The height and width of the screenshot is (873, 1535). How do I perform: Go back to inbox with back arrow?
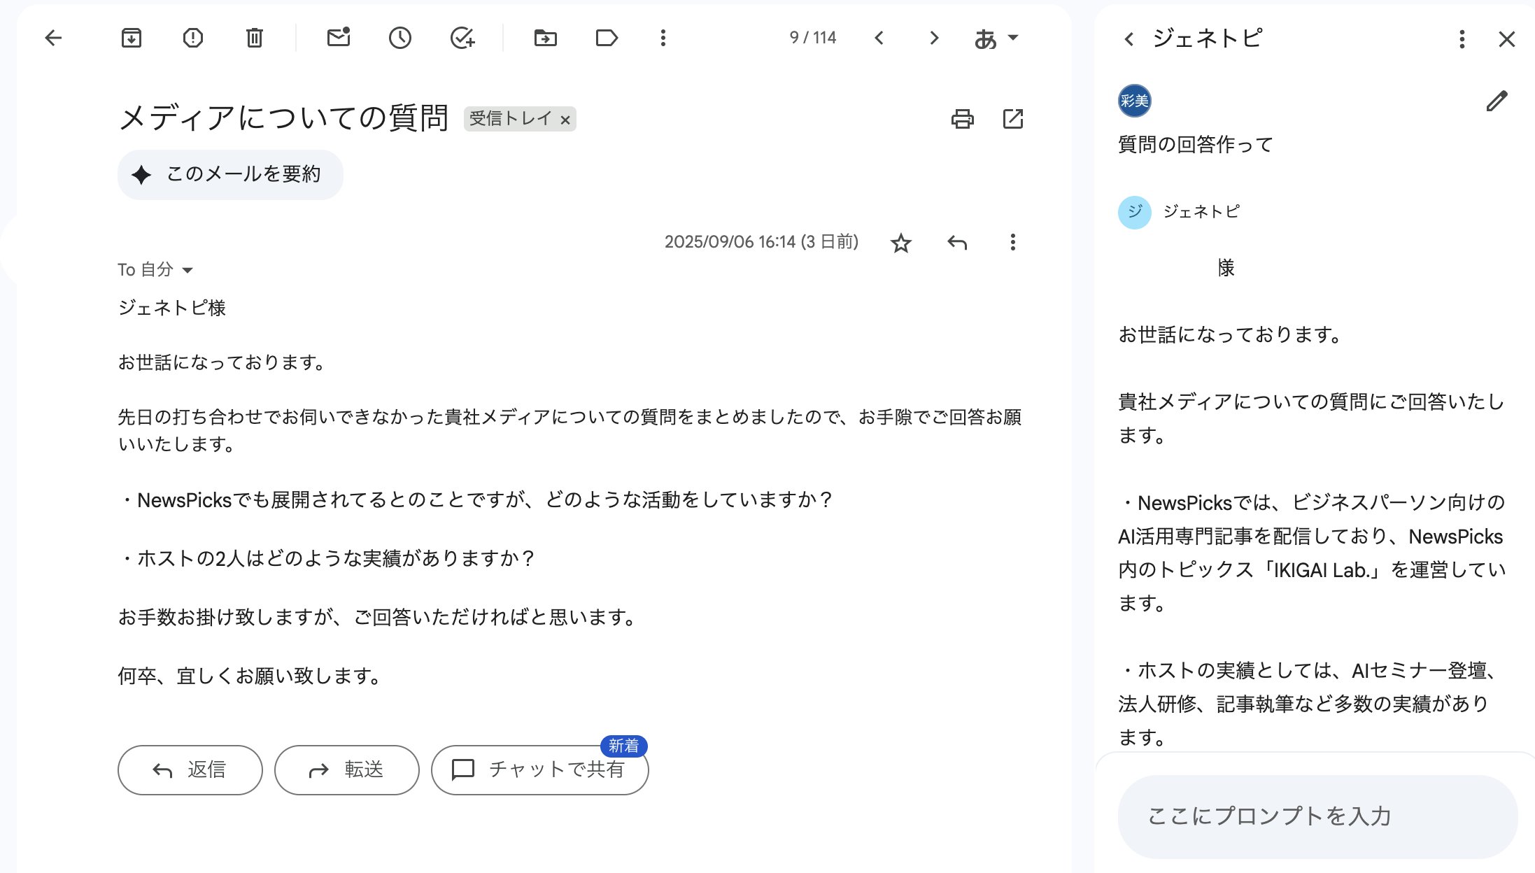pos(53,38)
